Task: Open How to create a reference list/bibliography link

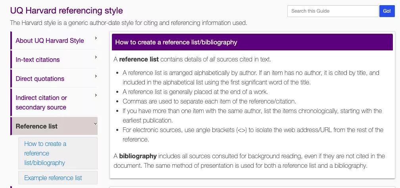Action: pyautogui.click(x=58, y=153)
